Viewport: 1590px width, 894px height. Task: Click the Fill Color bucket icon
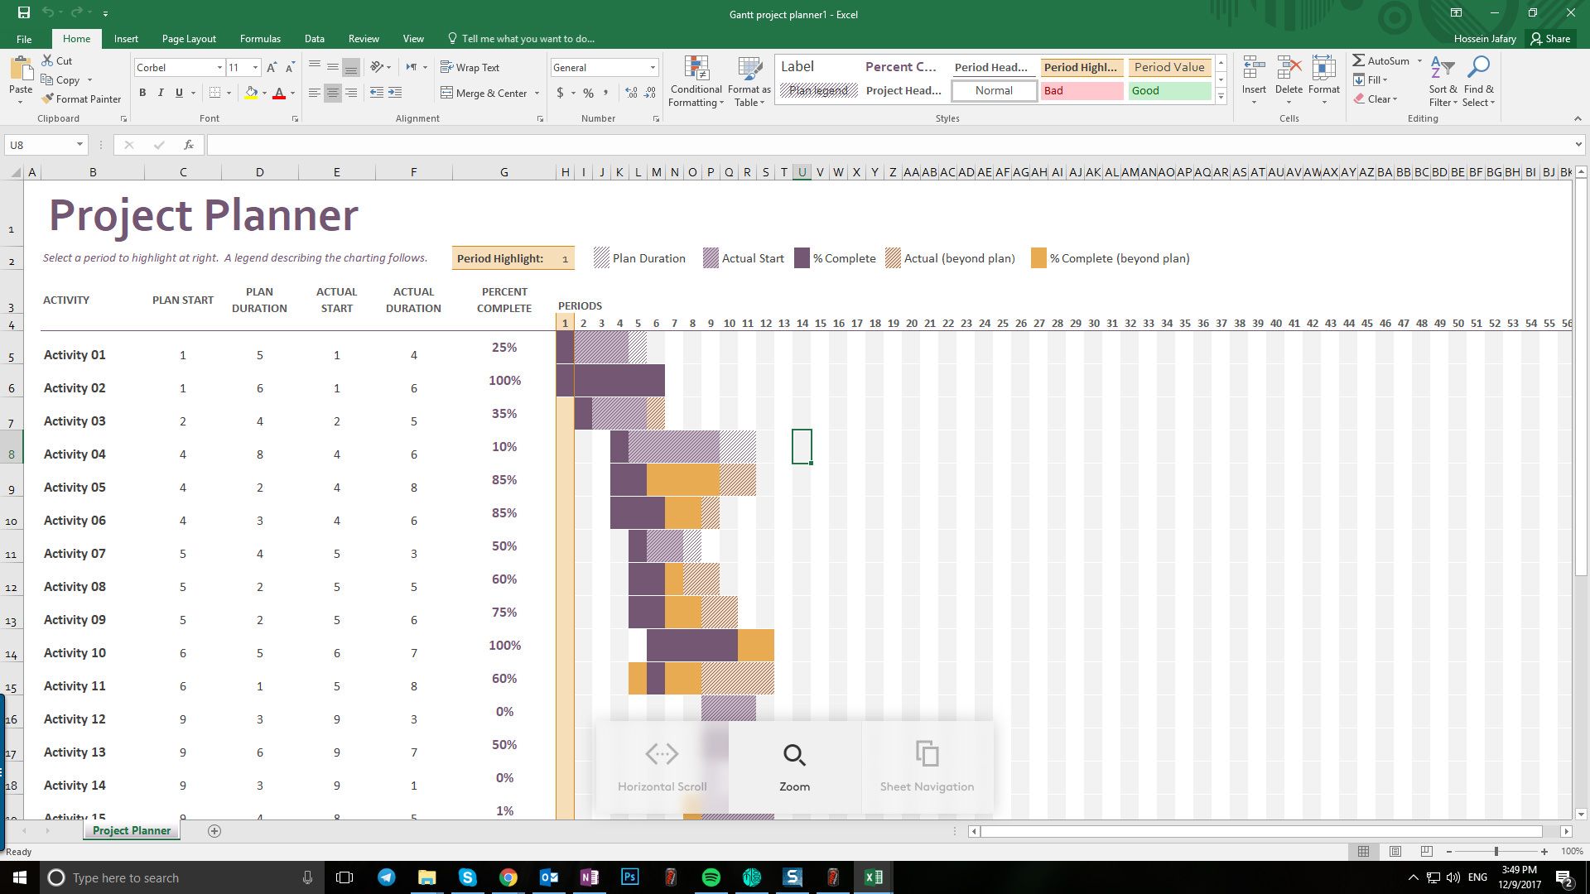click(x=251, y=93)
